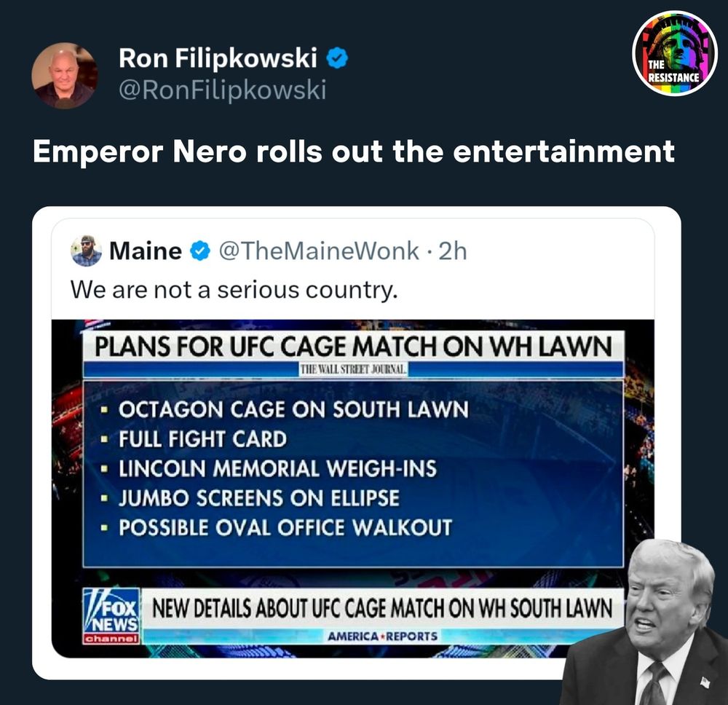This screenshot has width=728, height=705.
Task: Tap the Maine account avatar
Action: 87,251
